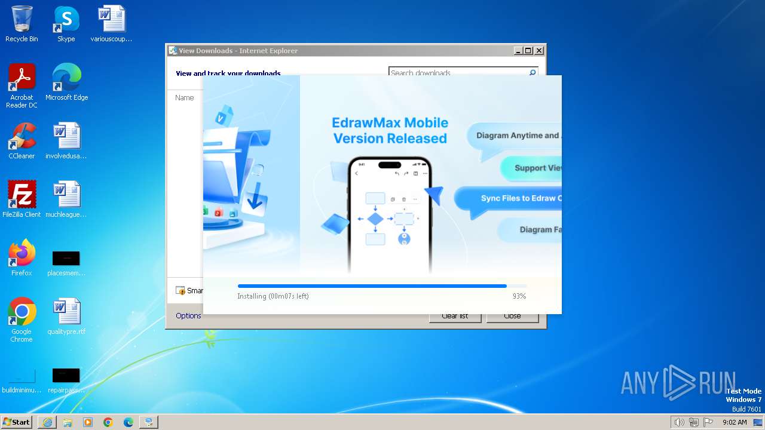
Task: Click the Start button on the taskbar
Action: (17, 422)
